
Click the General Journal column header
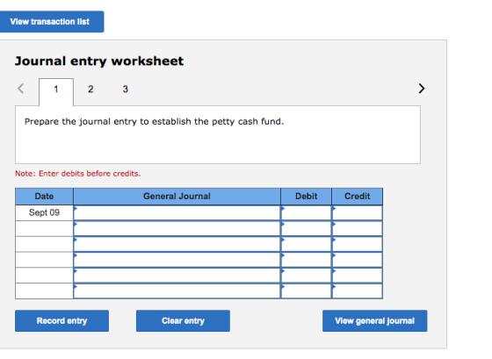tap(177, 197)
